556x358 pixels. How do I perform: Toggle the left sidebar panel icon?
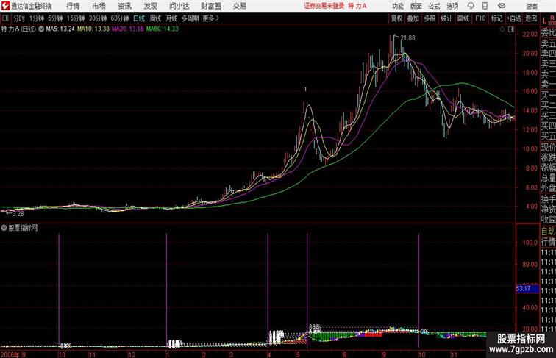coord(5,18)
